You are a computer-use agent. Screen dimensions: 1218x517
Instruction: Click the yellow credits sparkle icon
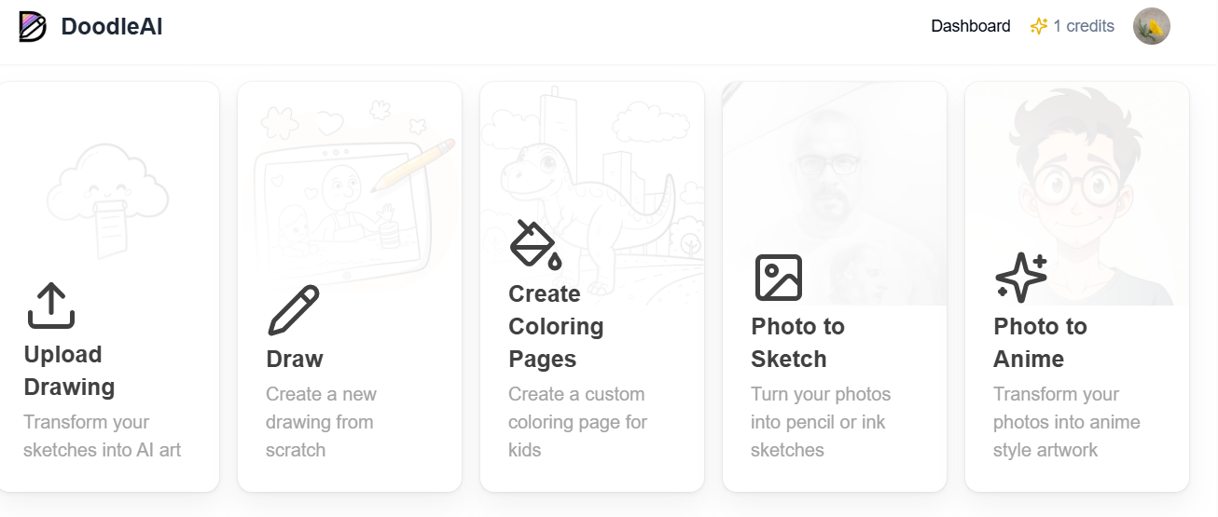(x=1039, y=27)
